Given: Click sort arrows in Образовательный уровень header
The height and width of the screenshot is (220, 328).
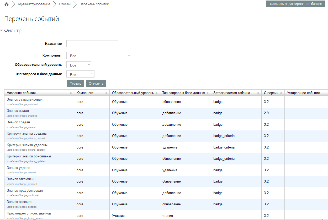Looking at the screenshot, I should (157, 93).
